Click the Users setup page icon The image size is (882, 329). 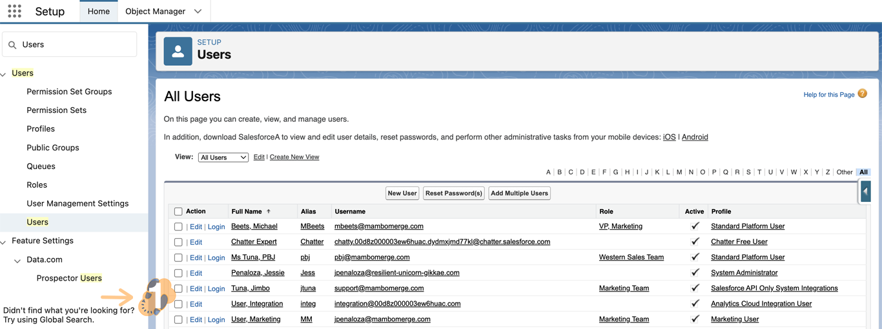tap(178, 51)
